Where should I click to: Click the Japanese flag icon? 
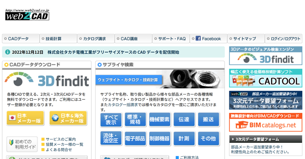[x=12, y=118]
